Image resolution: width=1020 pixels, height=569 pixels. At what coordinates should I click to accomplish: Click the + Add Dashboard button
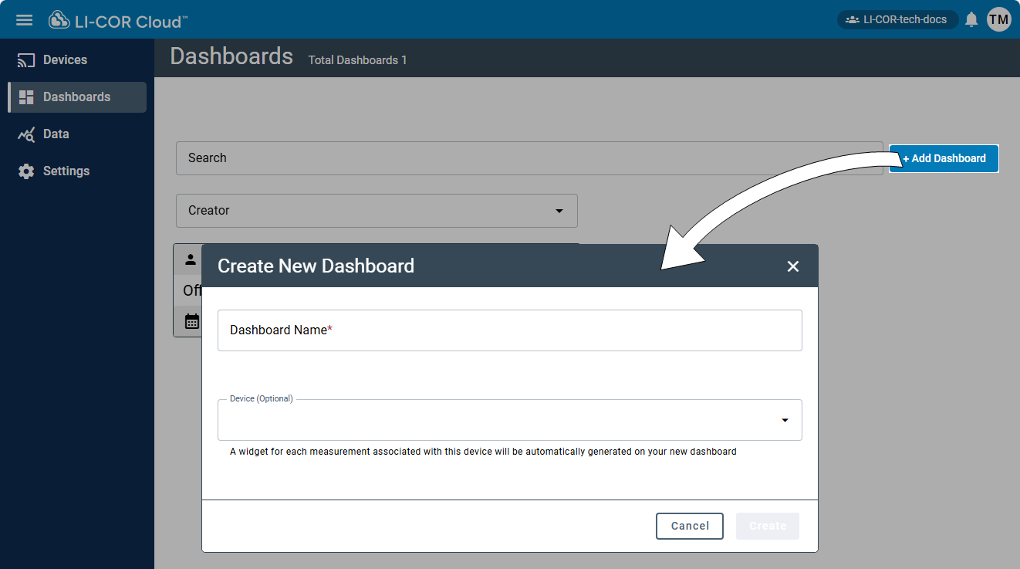coord(943,158)
